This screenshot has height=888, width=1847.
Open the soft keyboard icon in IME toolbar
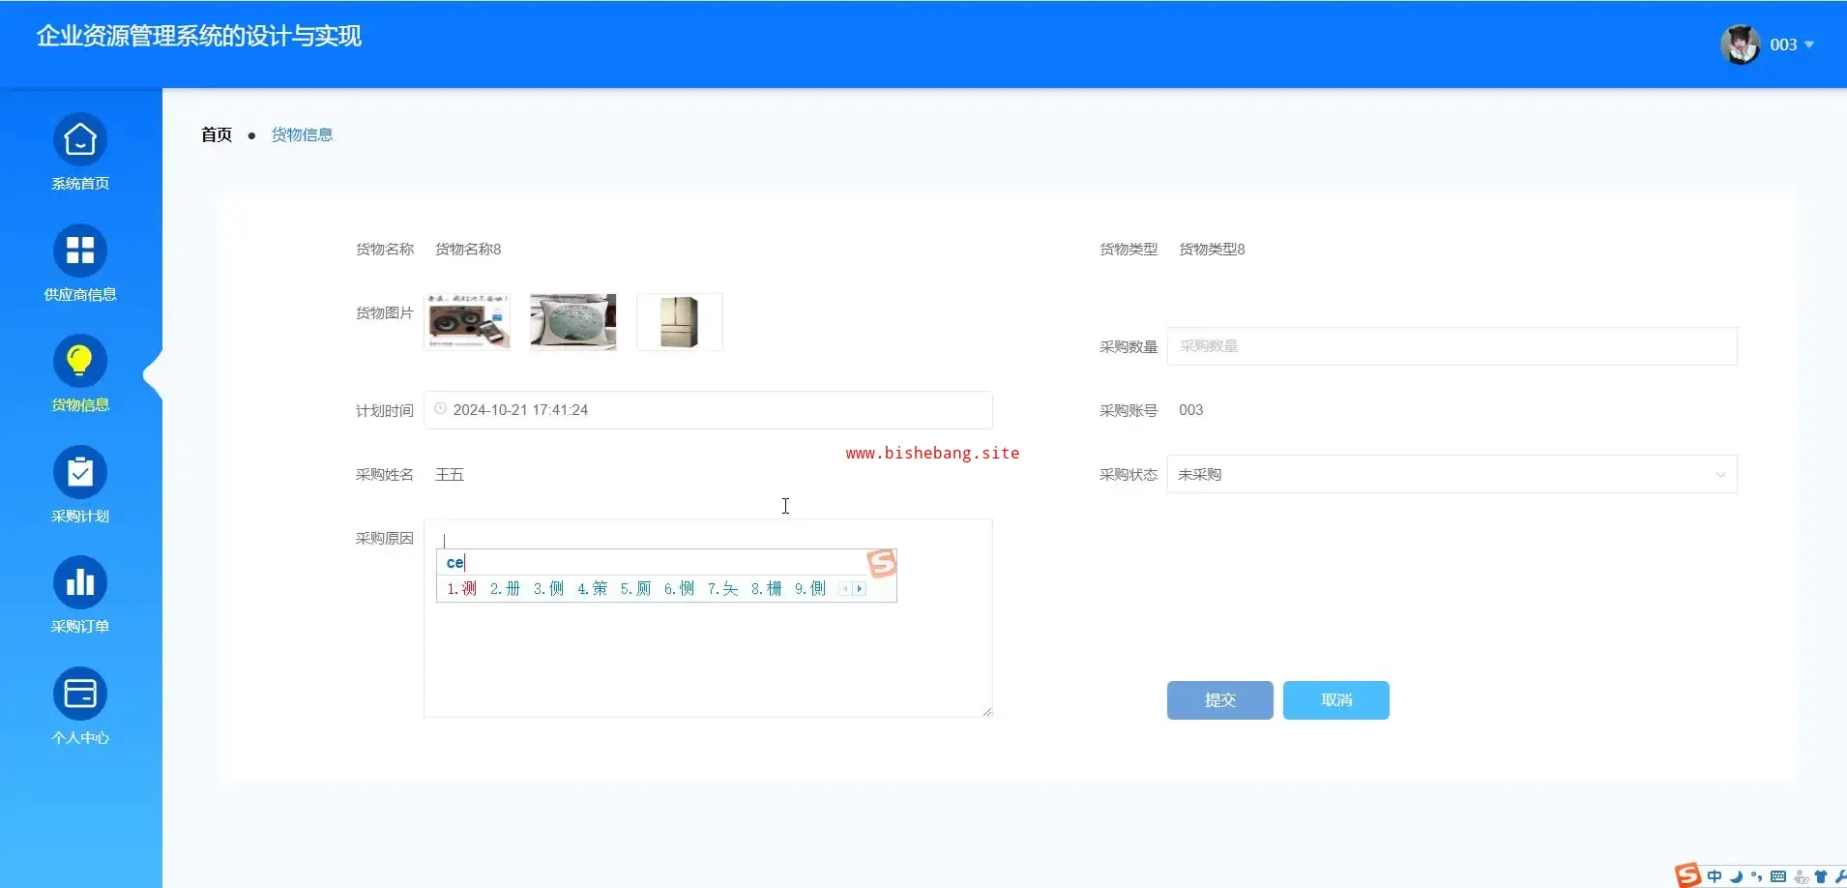click(1778, 876)
